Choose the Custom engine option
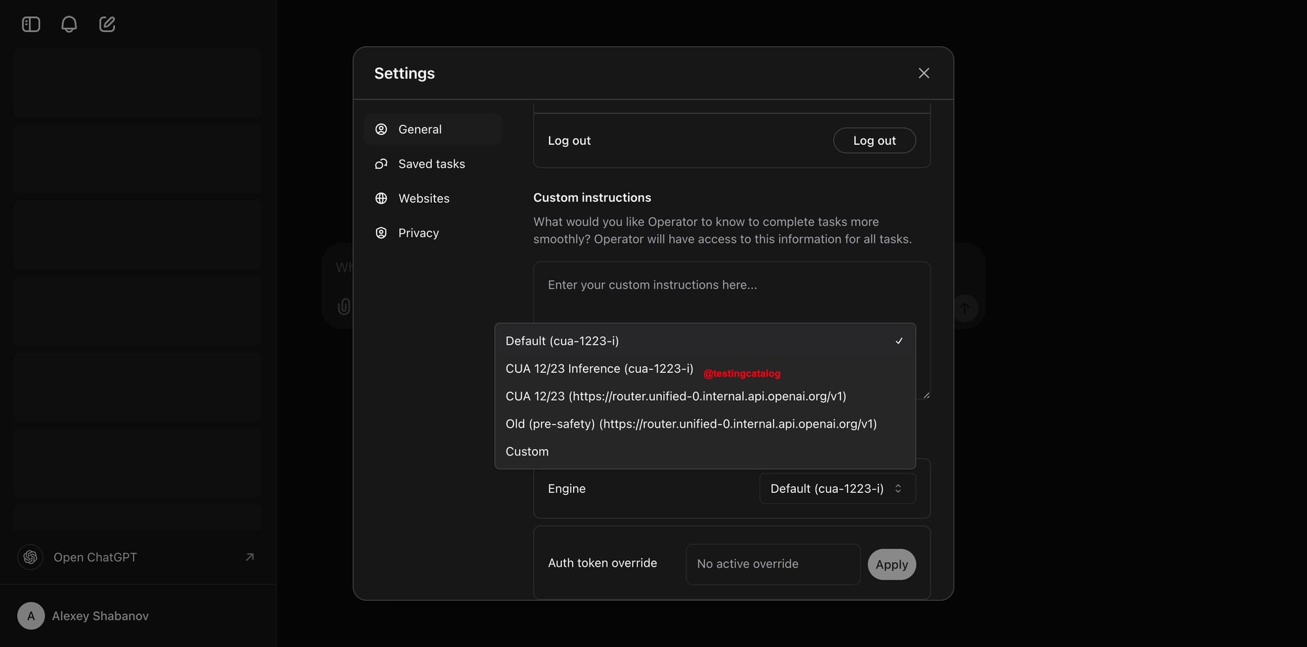The width and height of the screenshot is (1307, 647). [x=705, y=452]
